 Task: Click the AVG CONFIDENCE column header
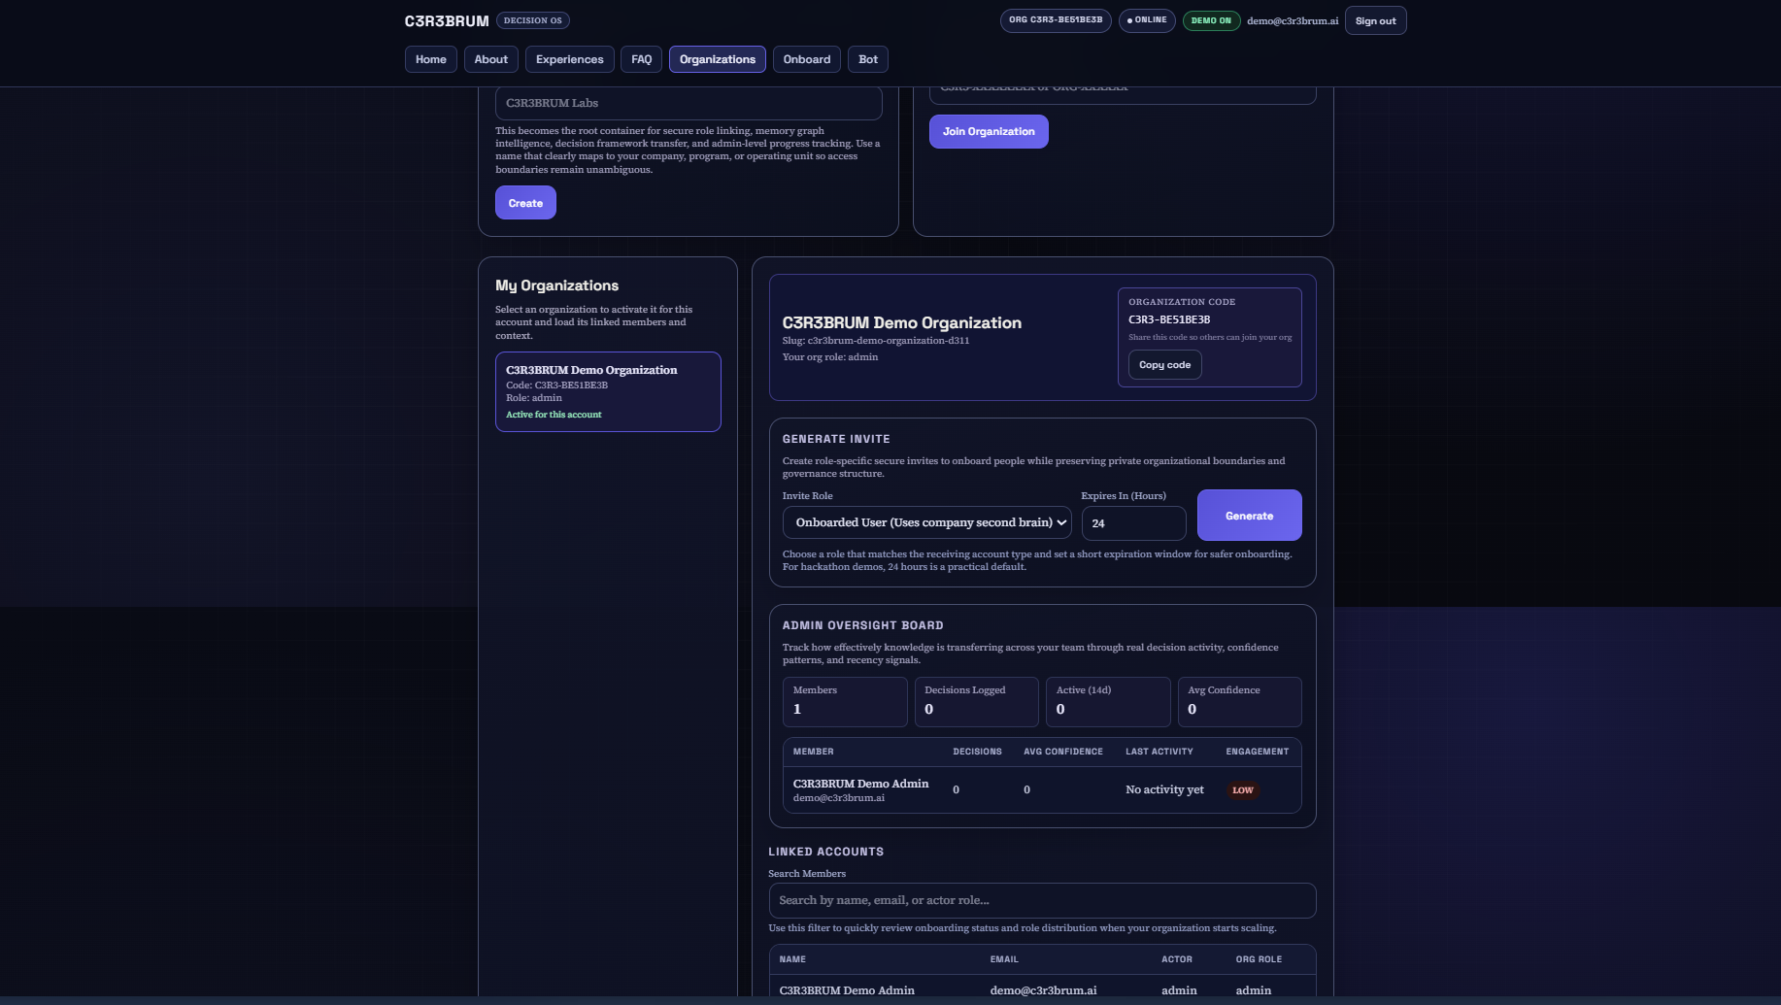pos(1063,752)
